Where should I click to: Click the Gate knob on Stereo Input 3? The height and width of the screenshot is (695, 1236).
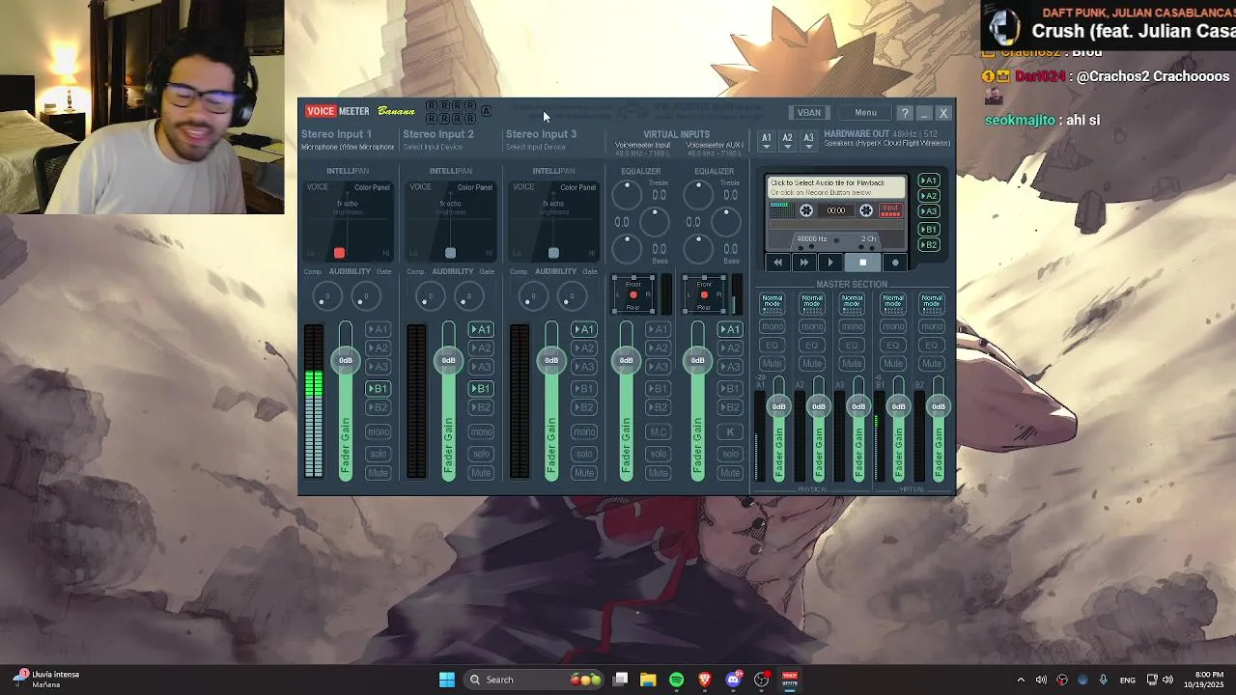tap(571, 297)
